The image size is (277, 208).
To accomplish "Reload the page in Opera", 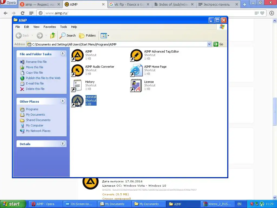I will point(22,13).
